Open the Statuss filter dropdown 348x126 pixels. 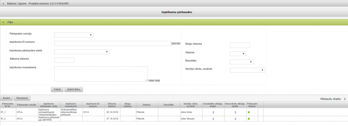[x=238, y=54]
